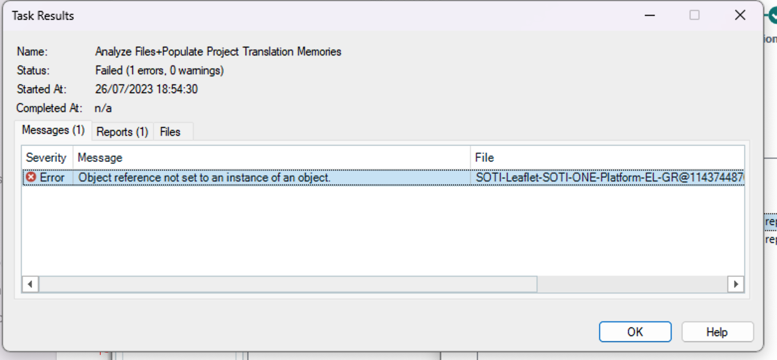The width and height of the screenshot is (777, 360).
Task: Close the Task Results dialog
Action: click(x=740, y=15)
